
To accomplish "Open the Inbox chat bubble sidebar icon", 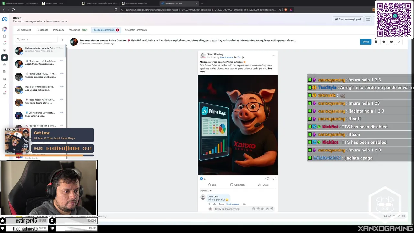I will click(x=5, y=58).
